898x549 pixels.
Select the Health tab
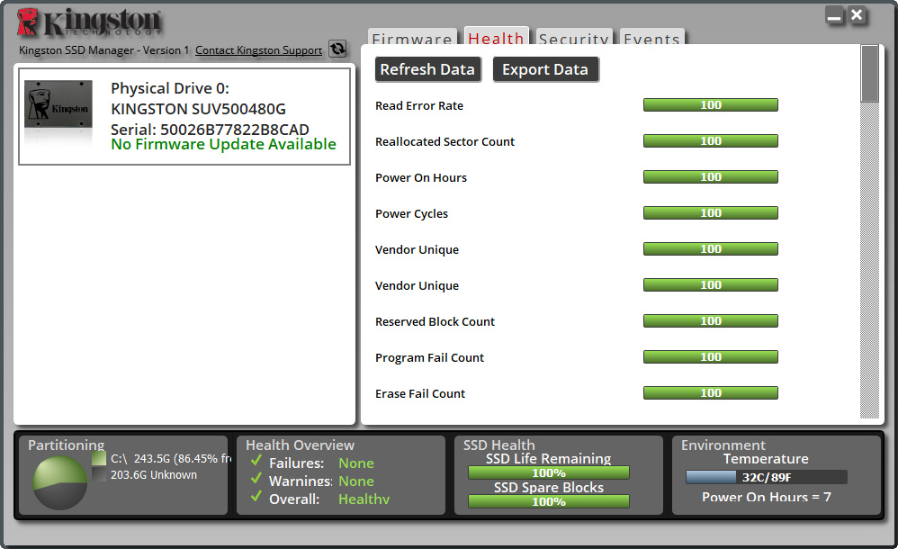[x=496, y=39]
